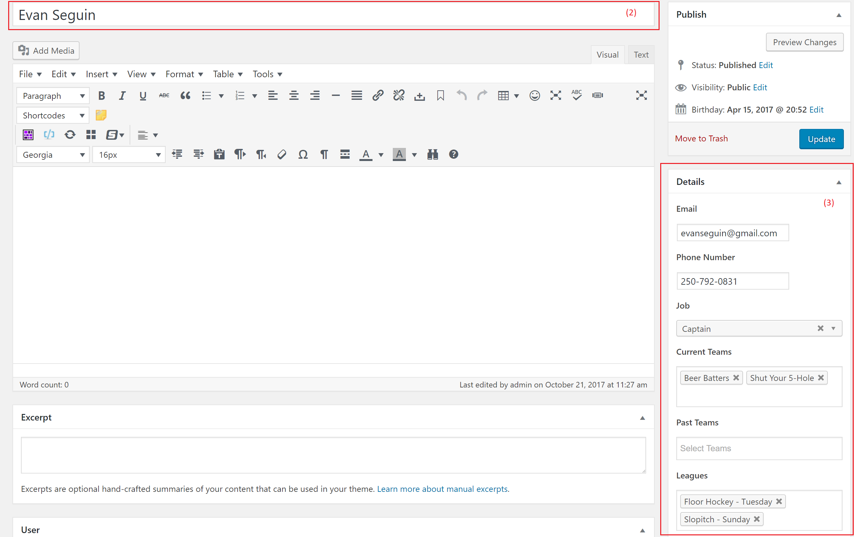The height and width of the screenshot is (537, 854).
Task: Toggle italic formatting
Action: pos(122,96)
